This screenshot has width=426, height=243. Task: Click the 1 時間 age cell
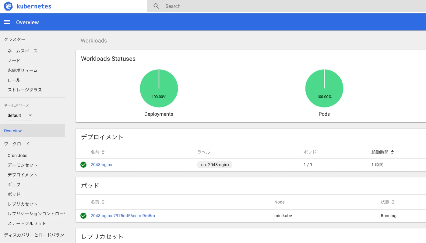tap(377, 165)
